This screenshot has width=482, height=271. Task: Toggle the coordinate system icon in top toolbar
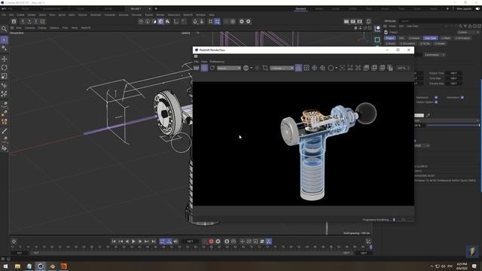coord(43,21)
